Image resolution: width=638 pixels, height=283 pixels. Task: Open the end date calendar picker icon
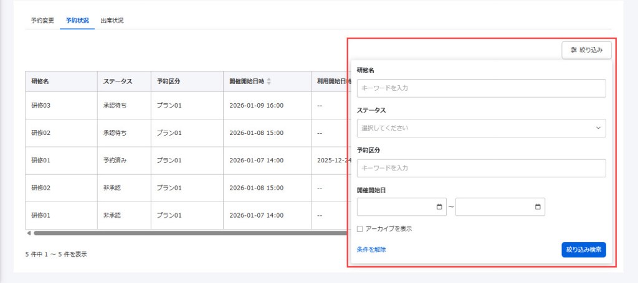click(537, 207)
